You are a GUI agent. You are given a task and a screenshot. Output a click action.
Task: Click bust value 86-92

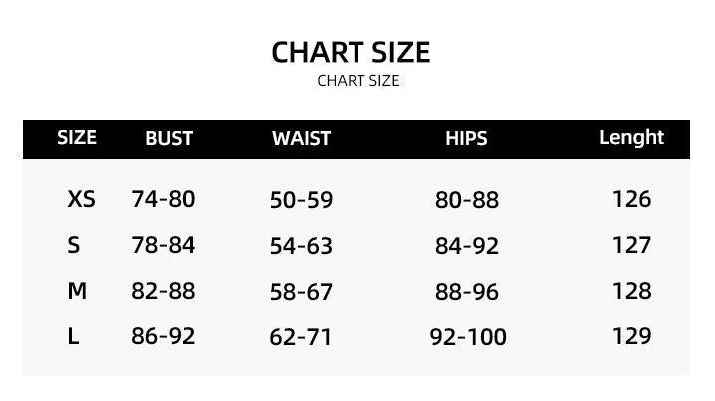click(x=163, y=337)
